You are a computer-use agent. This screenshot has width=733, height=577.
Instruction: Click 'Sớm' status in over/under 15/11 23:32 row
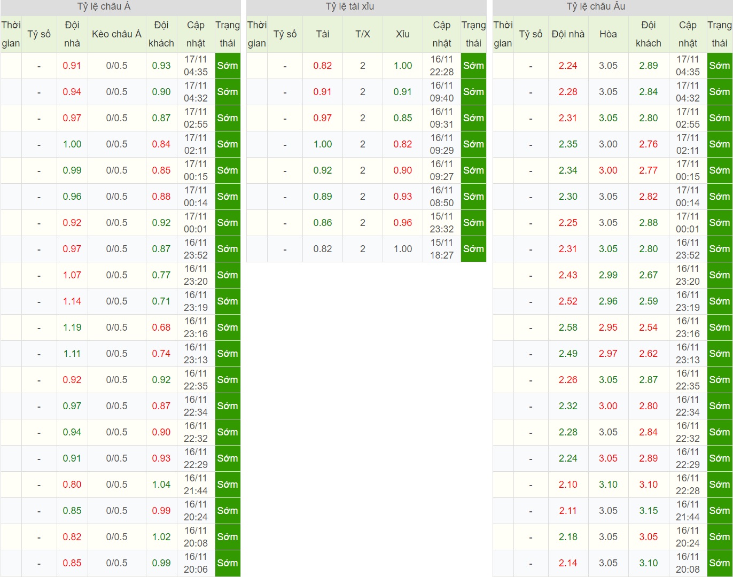[473, 223]
